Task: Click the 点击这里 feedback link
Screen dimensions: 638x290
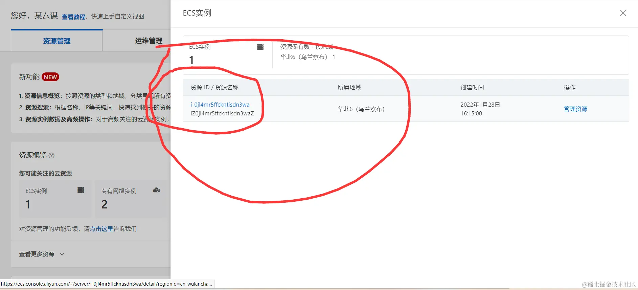Action: coord(101,229)
